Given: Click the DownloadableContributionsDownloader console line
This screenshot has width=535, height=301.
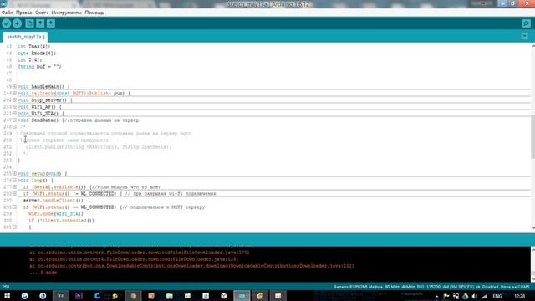Looking at the screenshot, I should (x=191, y=266).
